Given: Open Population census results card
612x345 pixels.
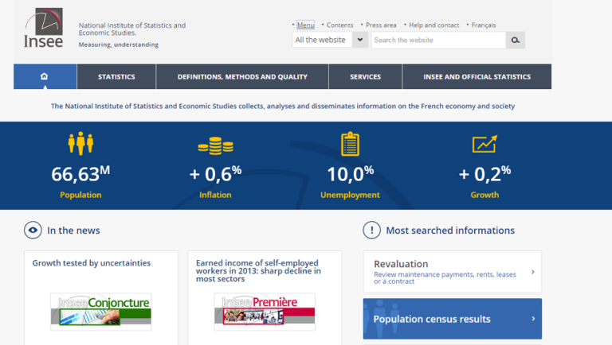Looking at the screenshot, I should click(453, 319).
